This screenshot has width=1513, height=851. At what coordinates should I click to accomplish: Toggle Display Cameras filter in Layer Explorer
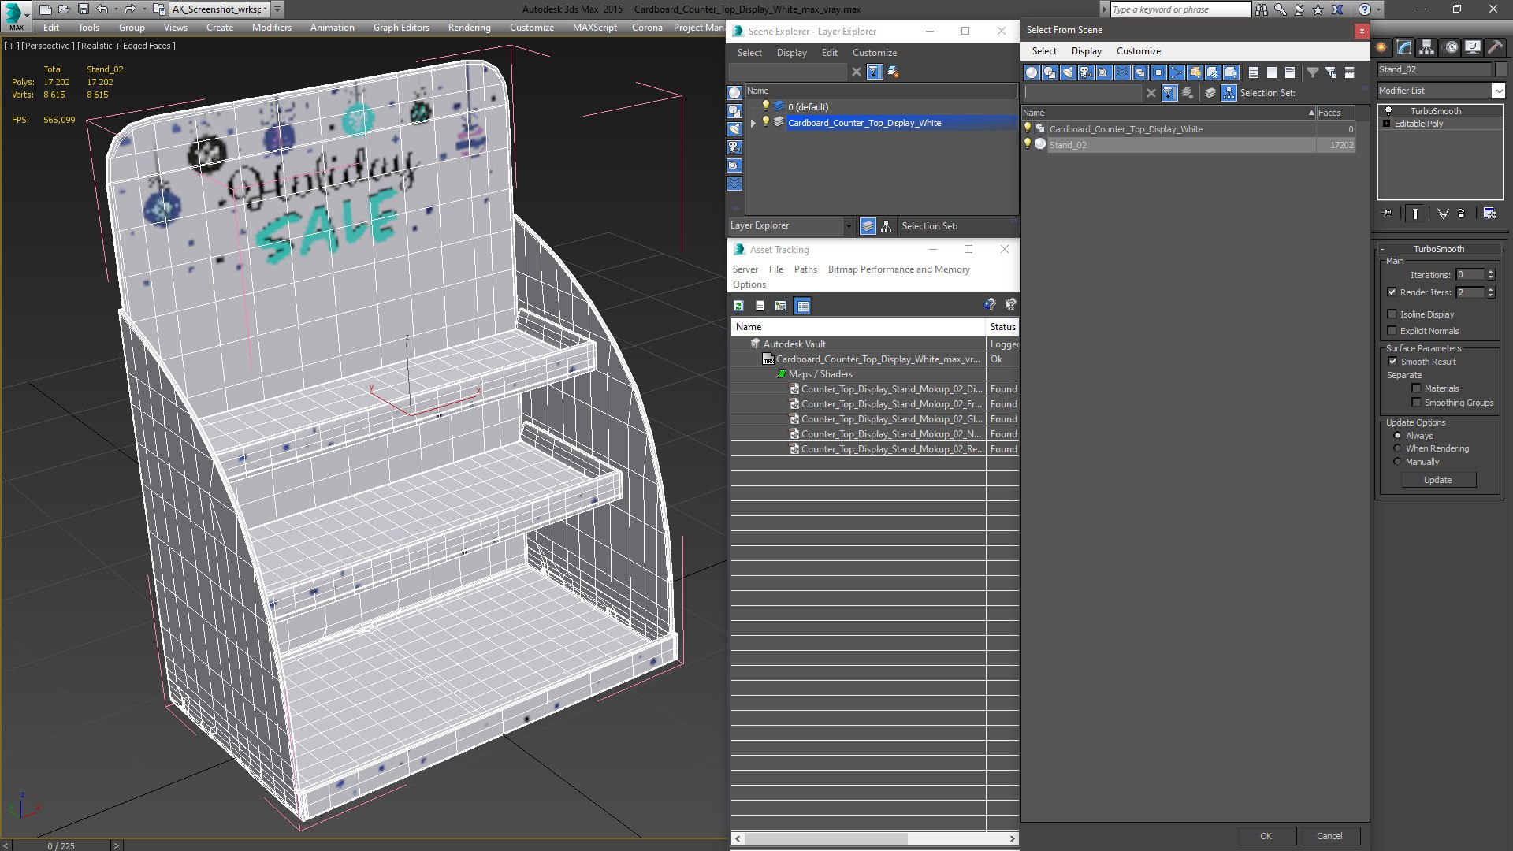[x=734, y=147]
